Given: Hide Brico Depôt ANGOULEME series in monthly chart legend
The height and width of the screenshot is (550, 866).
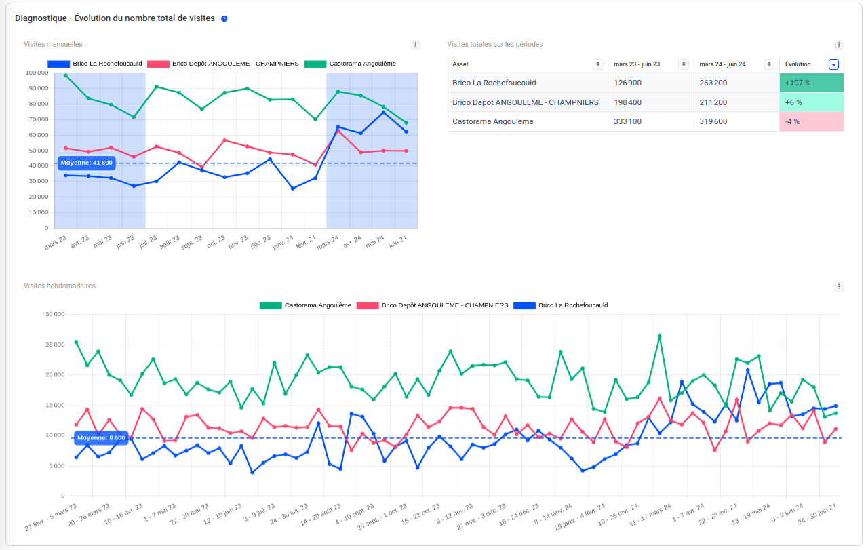Looking at the screenshot, I should 225,64.
